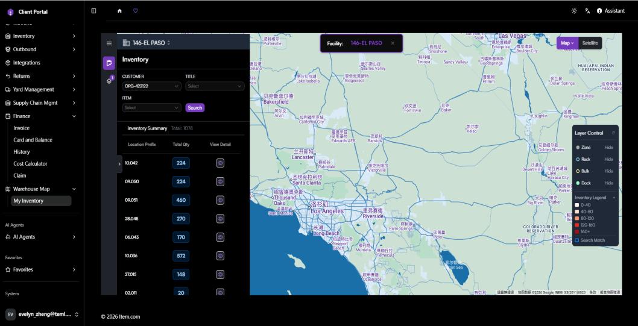Open the TITLE select dropdown
Screen dimensions: 638x326
tap(215, 86)
